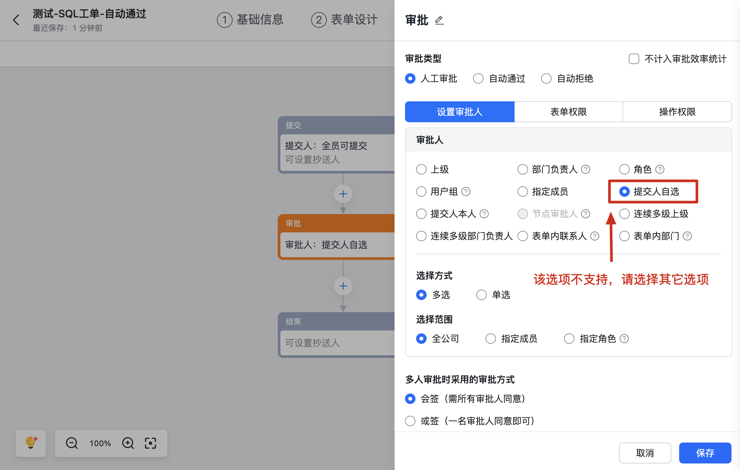The image size is (740, 470).
Task: Click help icon next to 部门负责人
Action: coord(585,169)
